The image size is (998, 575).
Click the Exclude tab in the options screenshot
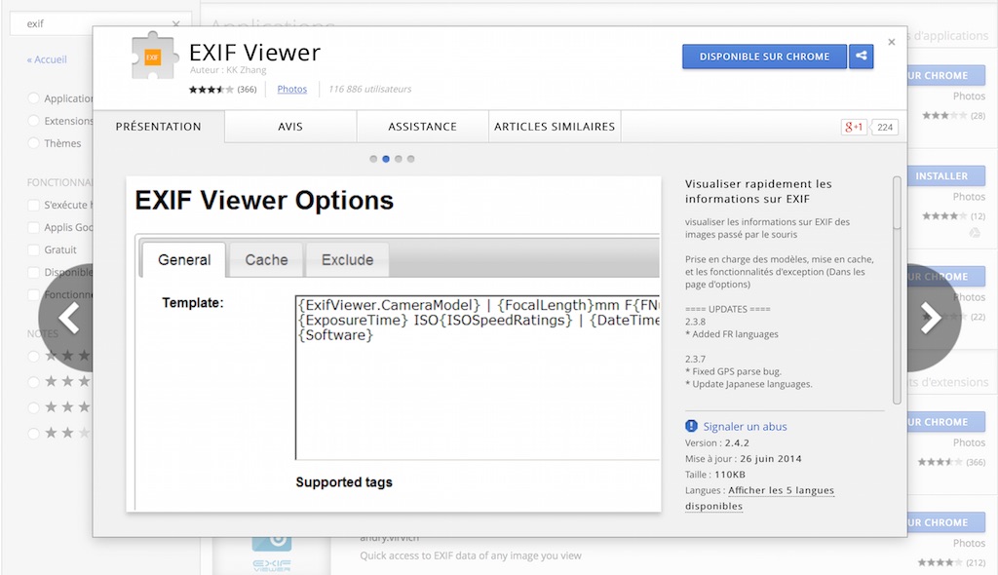[348, 260]
